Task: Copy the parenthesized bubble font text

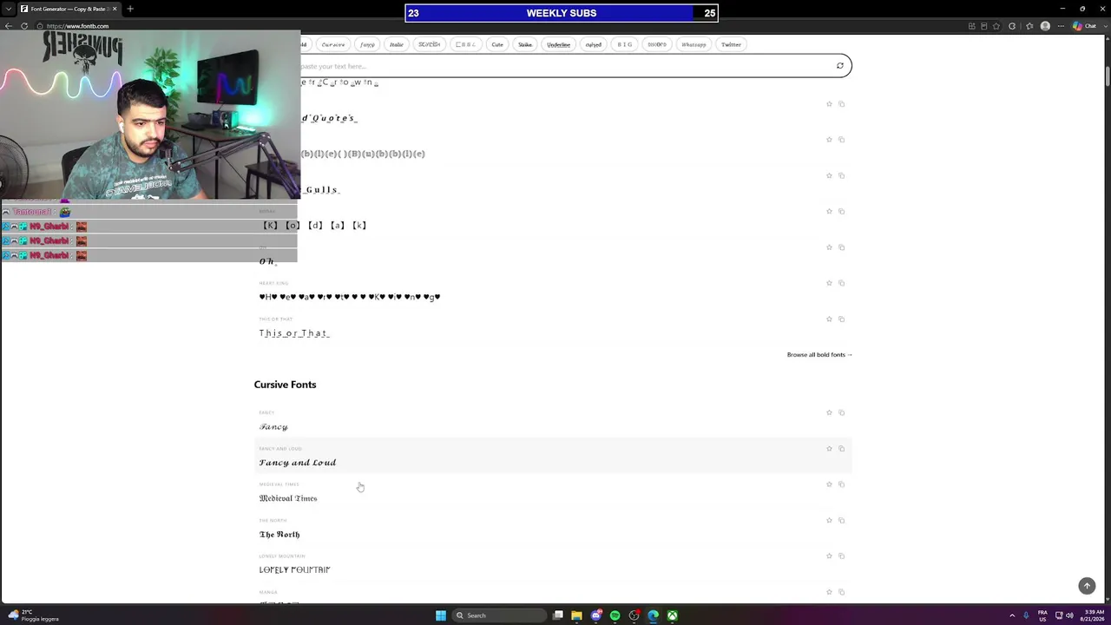Action: [841, 140]
